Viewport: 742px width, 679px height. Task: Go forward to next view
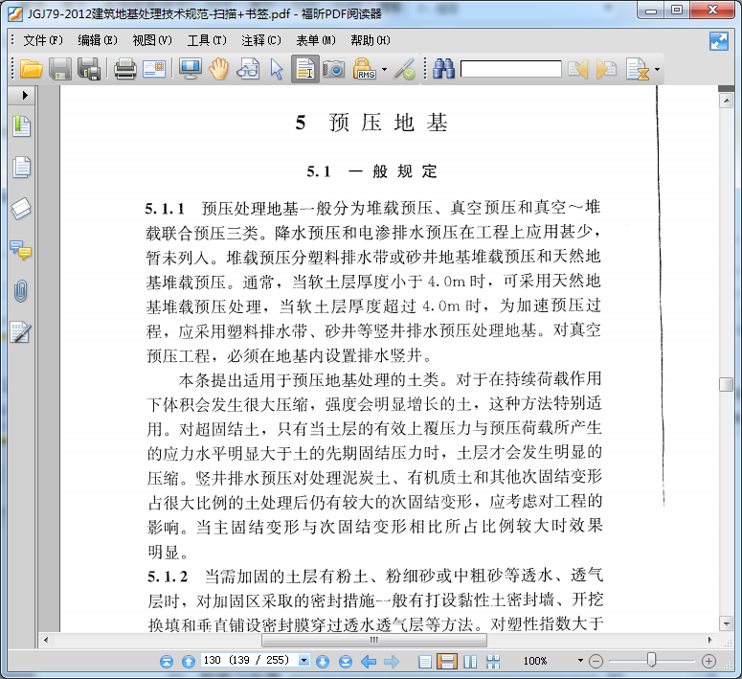392,661
